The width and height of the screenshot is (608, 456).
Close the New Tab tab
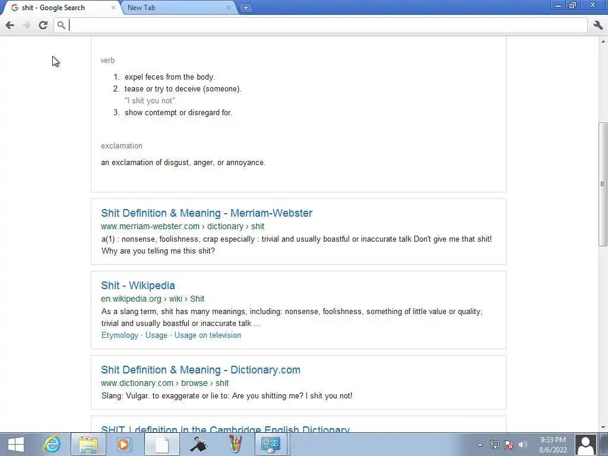229,8
